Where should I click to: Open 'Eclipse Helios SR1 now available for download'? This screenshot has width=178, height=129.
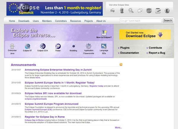(53, 93)
